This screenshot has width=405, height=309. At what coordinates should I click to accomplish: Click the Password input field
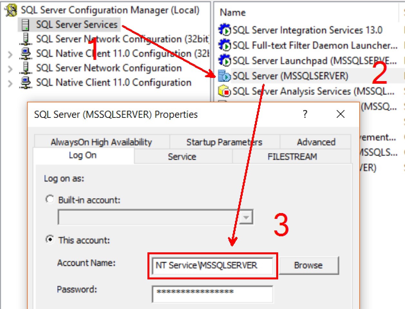tap(212, 294)
